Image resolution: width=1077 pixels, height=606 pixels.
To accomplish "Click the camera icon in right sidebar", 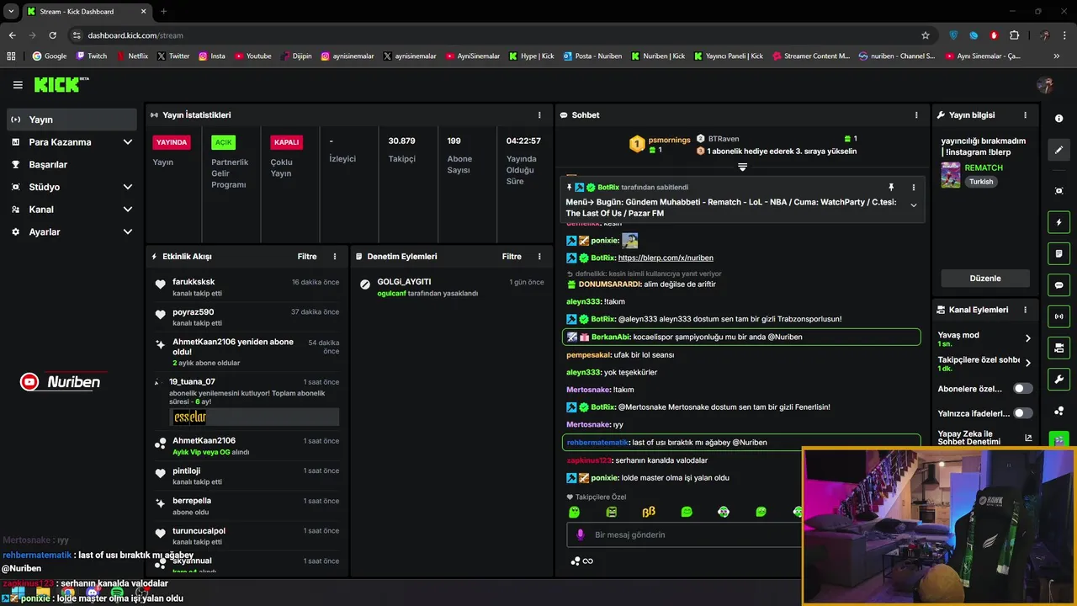I will coord(1058,348).
